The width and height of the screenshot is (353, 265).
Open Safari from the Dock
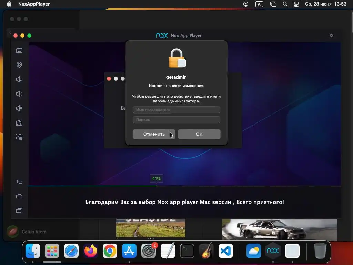pos(71,251)
